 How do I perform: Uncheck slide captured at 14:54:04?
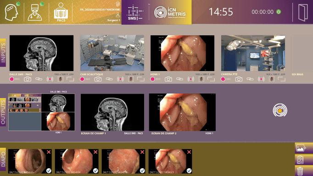pos(95,170)
